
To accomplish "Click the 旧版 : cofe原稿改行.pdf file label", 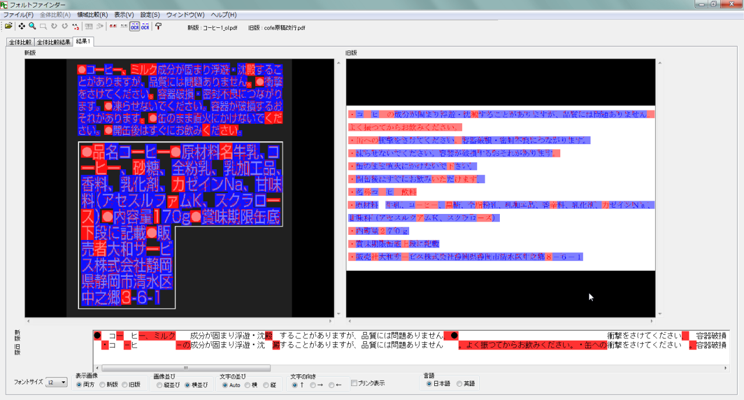I will [277, 27].
